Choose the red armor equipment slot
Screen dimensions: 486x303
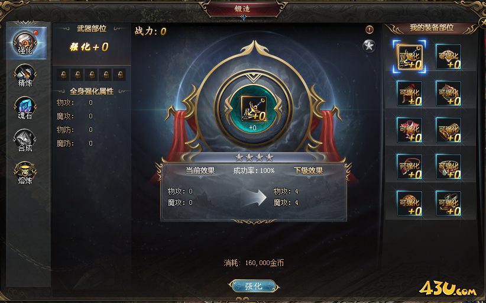pos(409,130)
